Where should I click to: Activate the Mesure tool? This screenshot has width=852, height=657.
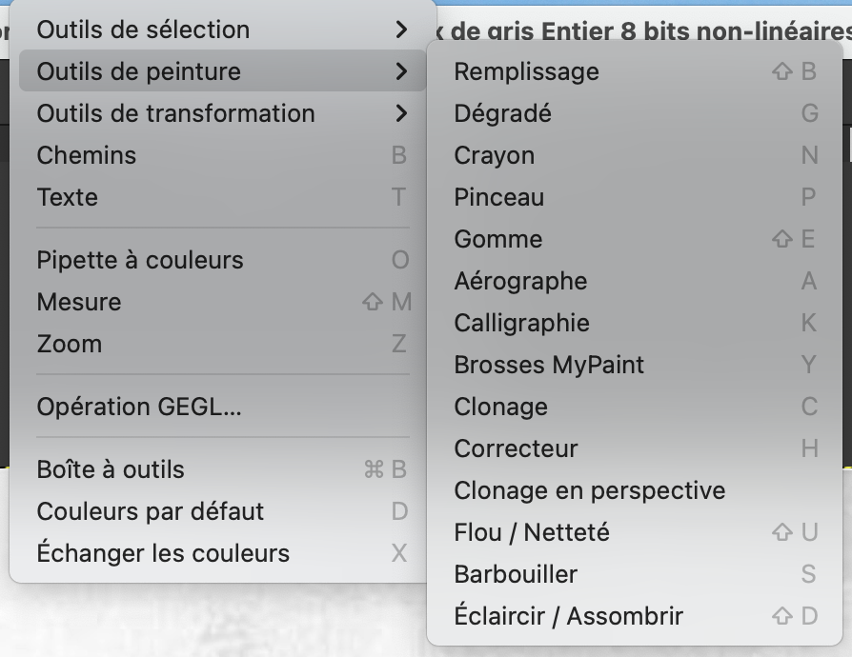(x=79, y=302)
